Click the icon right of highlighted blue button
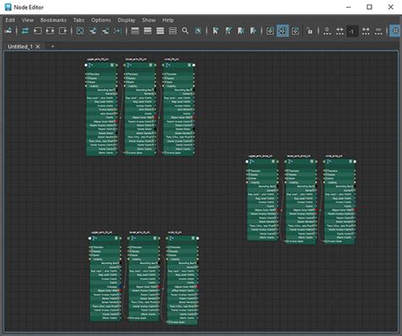The image size is (402, 336). coord(295,31)
